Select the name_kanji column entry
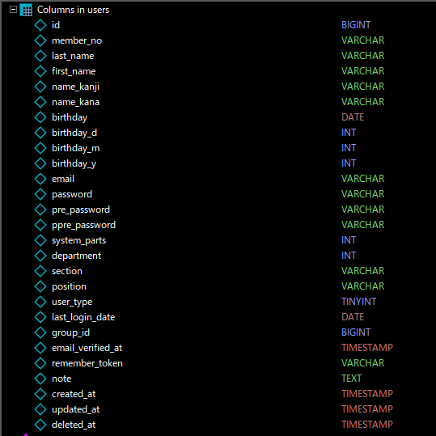 [75, 87]
